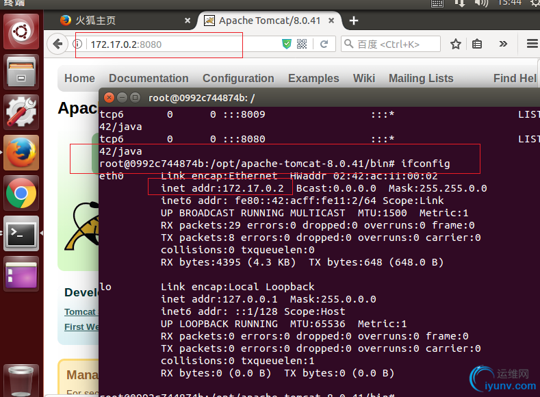
Task: Click the terminal title root@0992c744874b: /
Action: click(201, 98)
